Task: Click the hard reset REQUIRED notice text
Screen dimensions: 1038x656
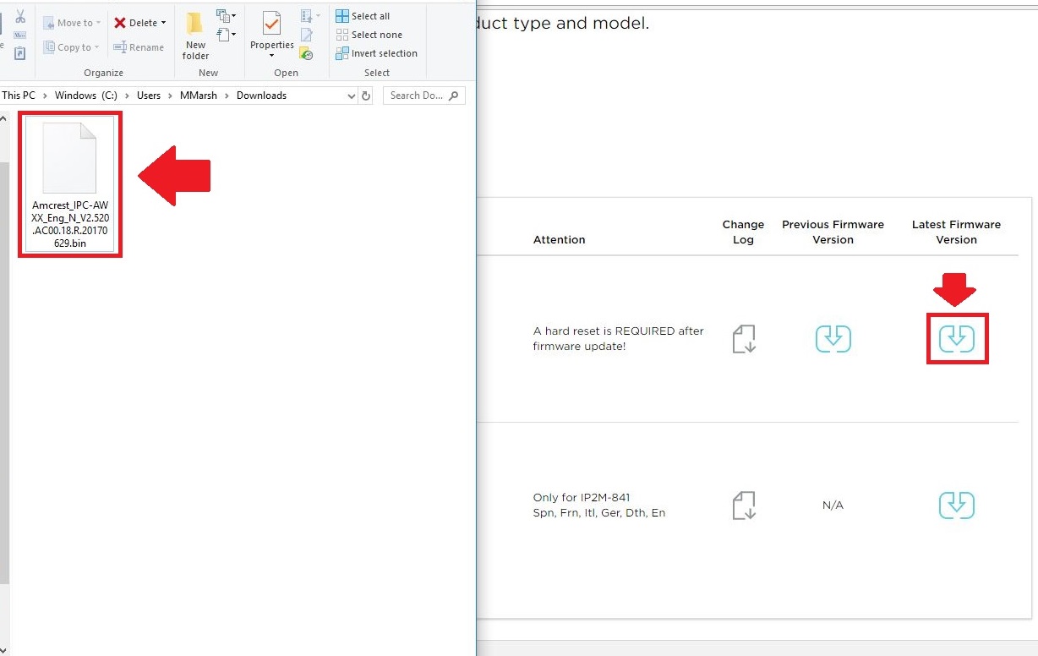Action: coord(618,338)
